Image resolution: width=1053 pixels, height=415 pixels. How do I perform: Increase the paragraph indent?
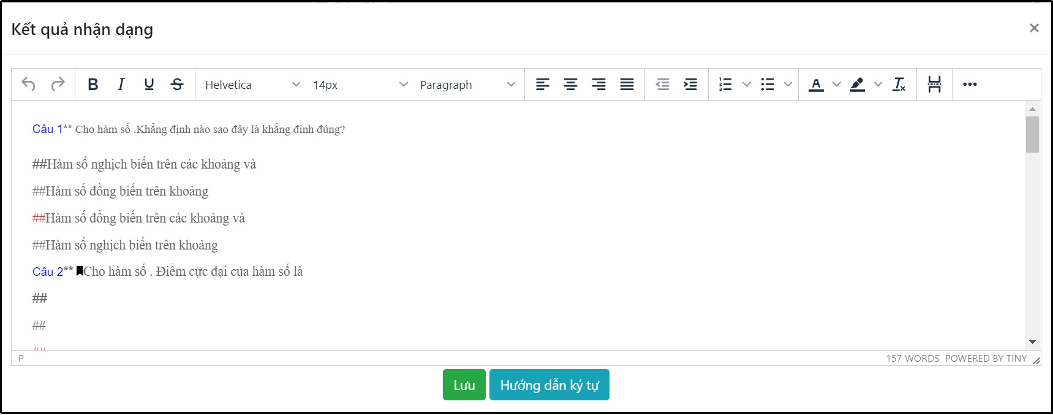click(x=690, y=85)
